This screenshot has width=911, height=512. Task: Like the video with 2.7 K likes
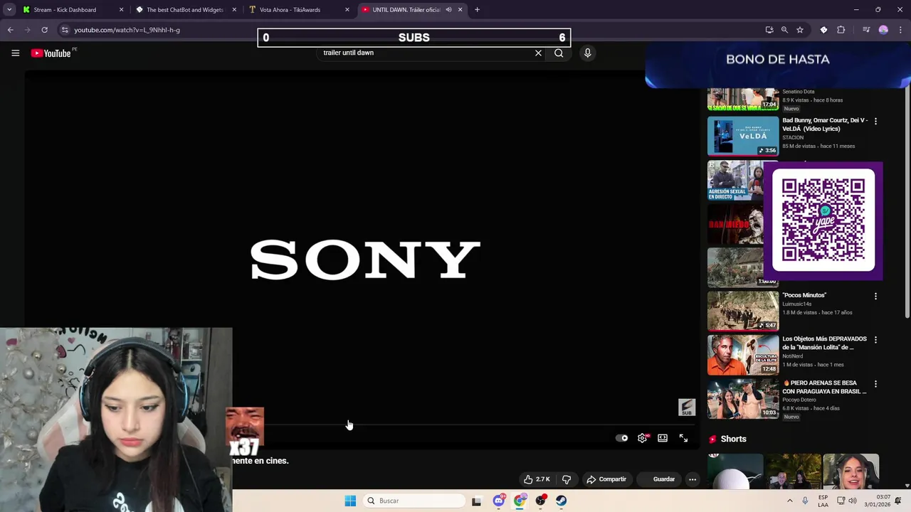coord(536,479)
